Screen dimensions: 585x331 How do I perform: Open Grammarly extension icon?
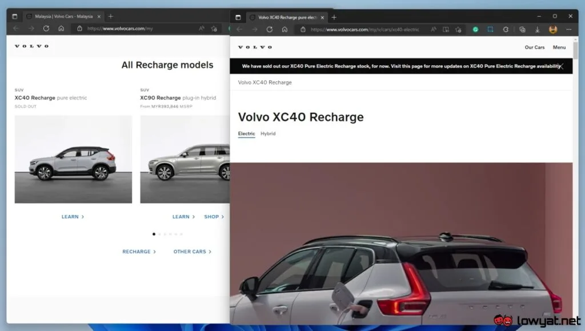coord(475,30)
